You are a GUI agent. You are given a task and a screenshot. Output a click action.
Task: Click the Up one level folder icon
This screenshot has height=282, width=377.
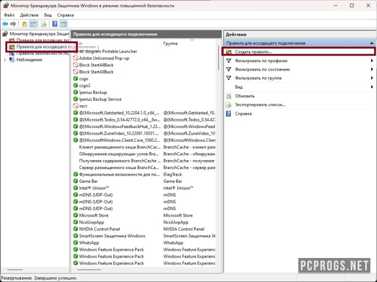[25, 24]
